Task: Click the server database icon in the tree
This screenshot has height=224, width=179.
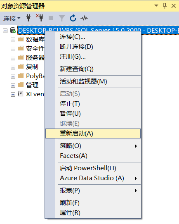Action: tap(13, 30)
